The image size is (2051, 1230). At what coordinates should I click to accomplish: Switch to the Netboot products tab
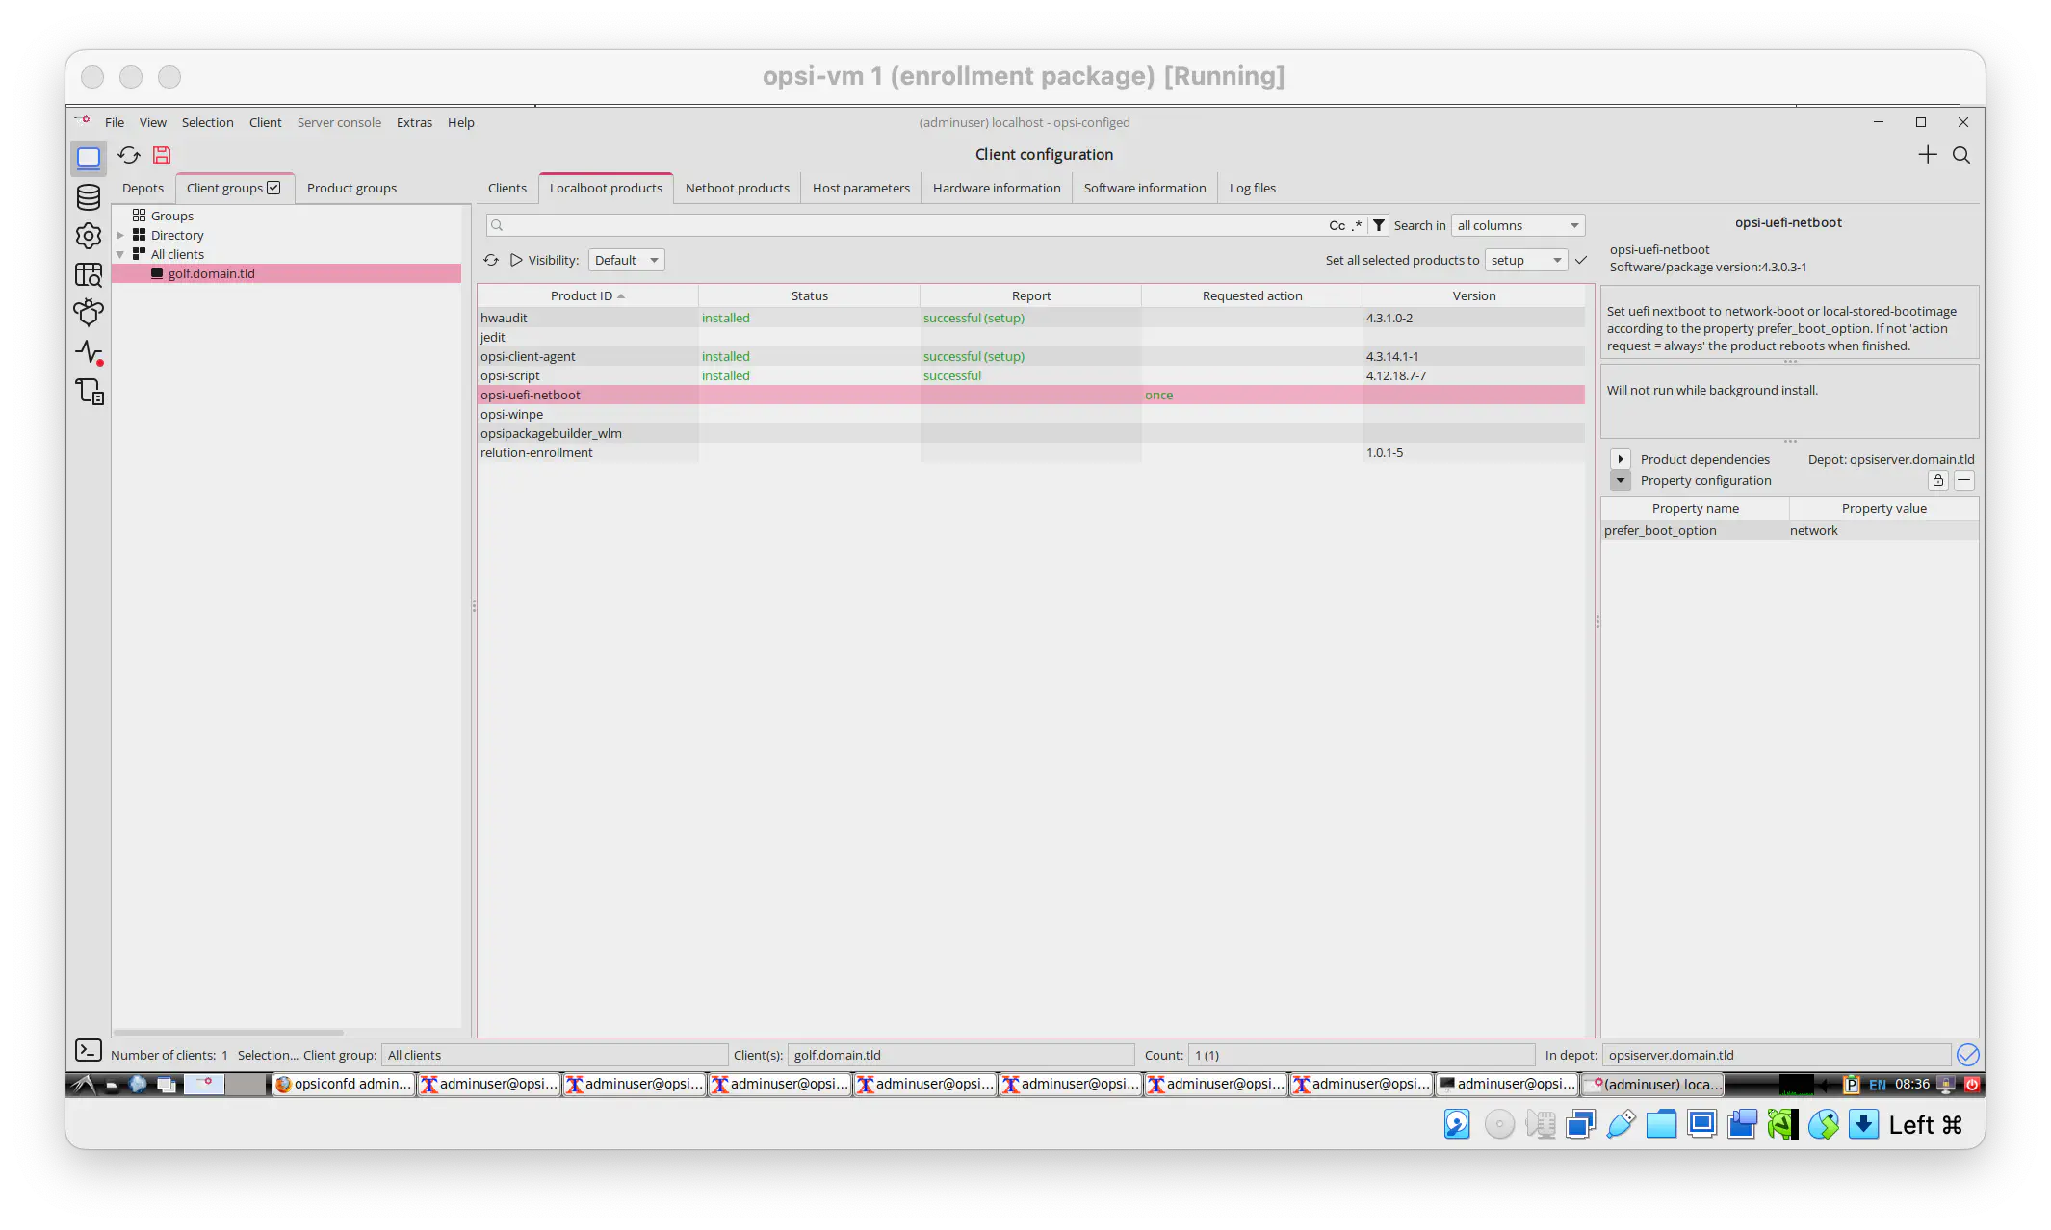pos(737,187)
